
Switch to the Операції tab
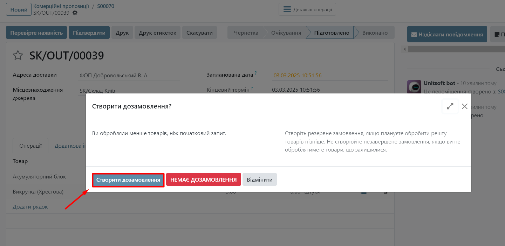point(30,146)
